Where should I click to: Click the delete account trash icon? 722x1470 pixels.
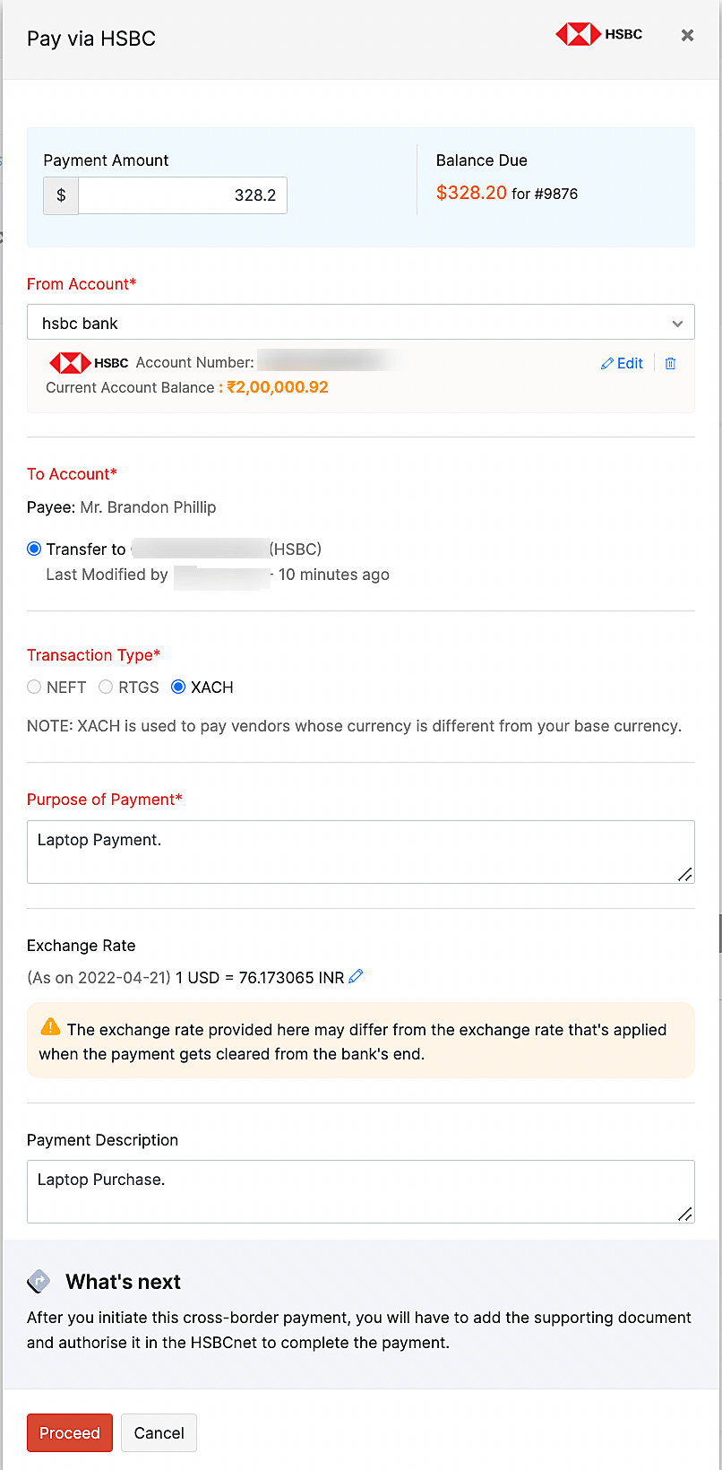(670, 363)
